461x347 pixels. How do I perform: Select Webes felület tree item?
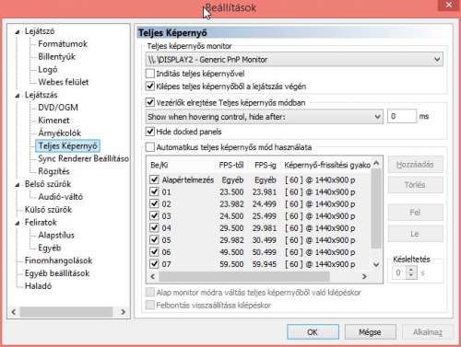click(x=64, y=82)
